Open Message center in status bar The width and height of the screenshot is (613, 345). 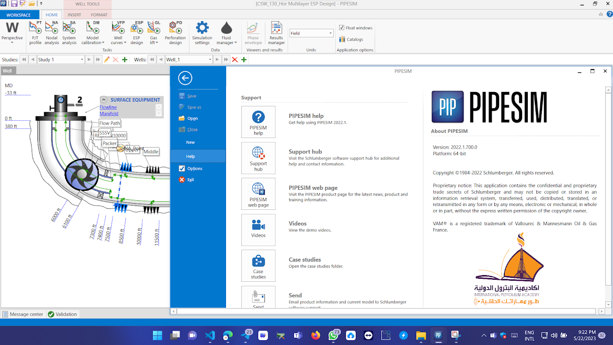23,314
